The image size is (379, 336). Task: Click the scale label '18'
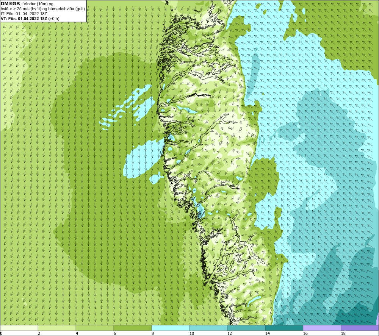tap(343, 334)
